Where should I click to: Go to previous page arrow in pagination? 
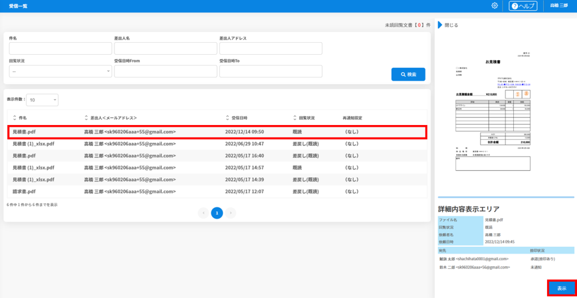click(x=203, y=212)
